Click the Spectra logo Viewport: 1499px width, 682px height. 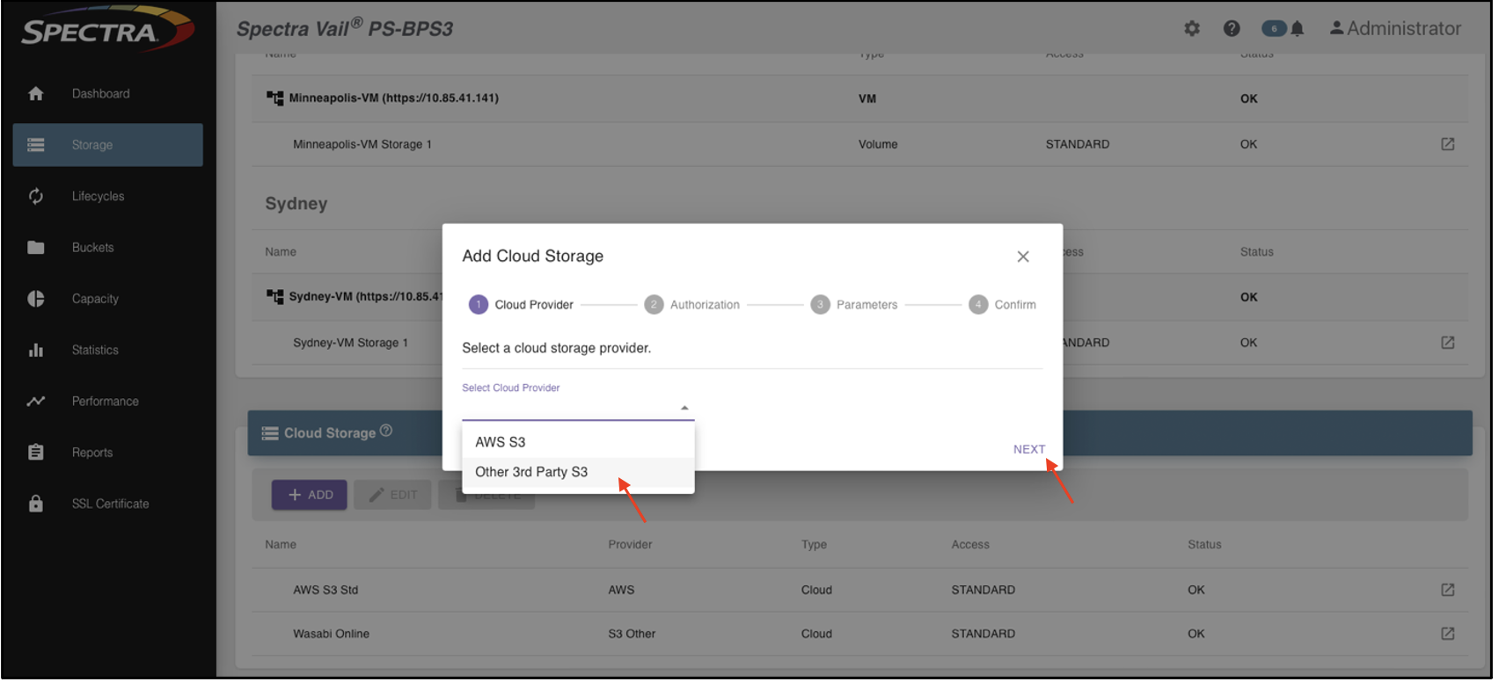coord(106,30)
